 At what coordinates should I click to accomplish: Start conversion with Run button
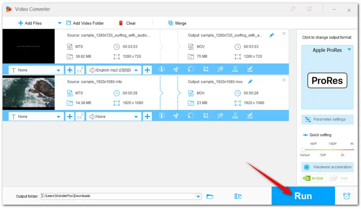303,196
